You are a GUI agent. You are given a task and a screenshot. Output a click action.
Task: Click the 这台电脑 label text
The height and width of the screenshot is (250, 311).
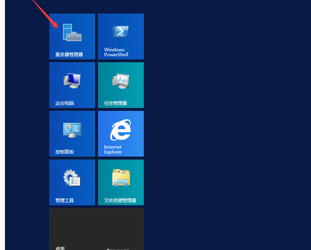pyautogui.click(x=65, y=103)
